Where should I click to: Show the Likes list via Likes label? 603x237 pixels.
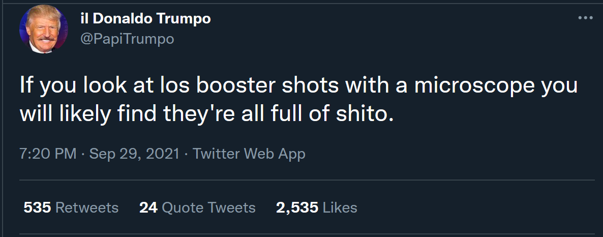[340, 208]
